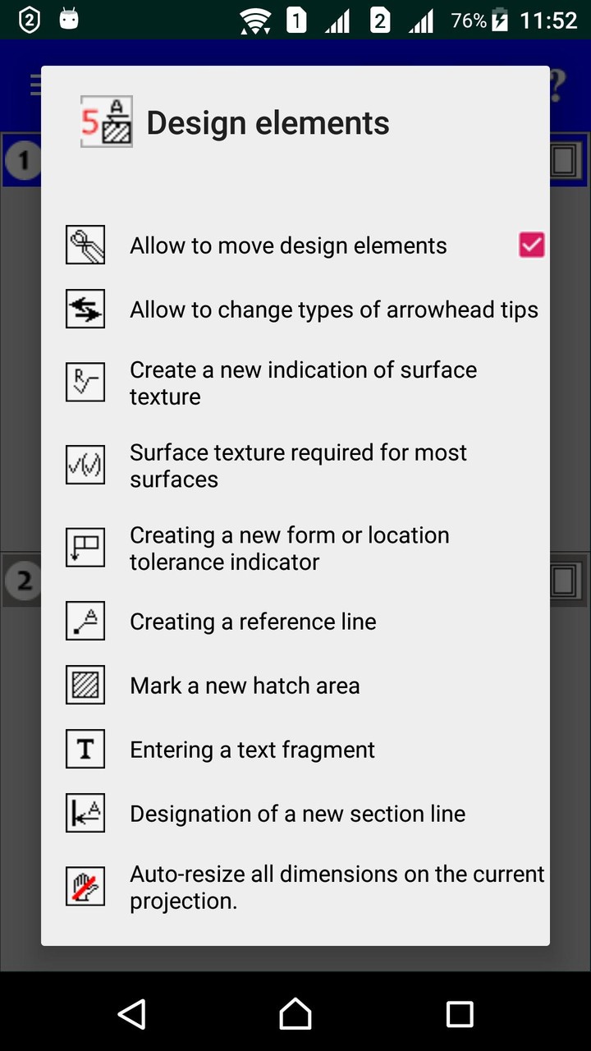Click the hatch area icon

[85, 686]
